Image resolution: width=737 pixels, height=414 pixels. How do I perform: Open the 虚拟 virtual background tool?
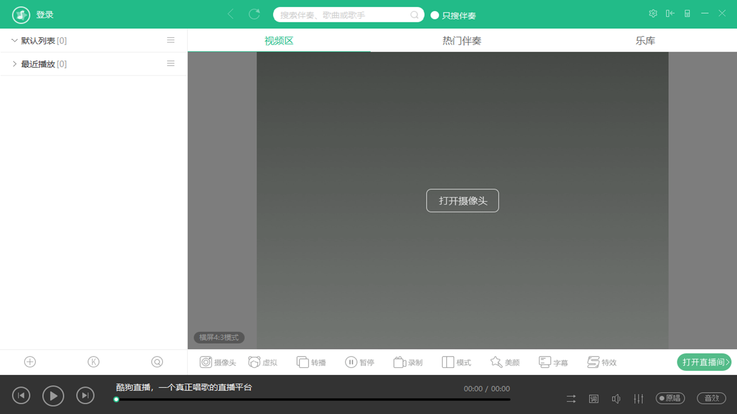tap(253, 362)
